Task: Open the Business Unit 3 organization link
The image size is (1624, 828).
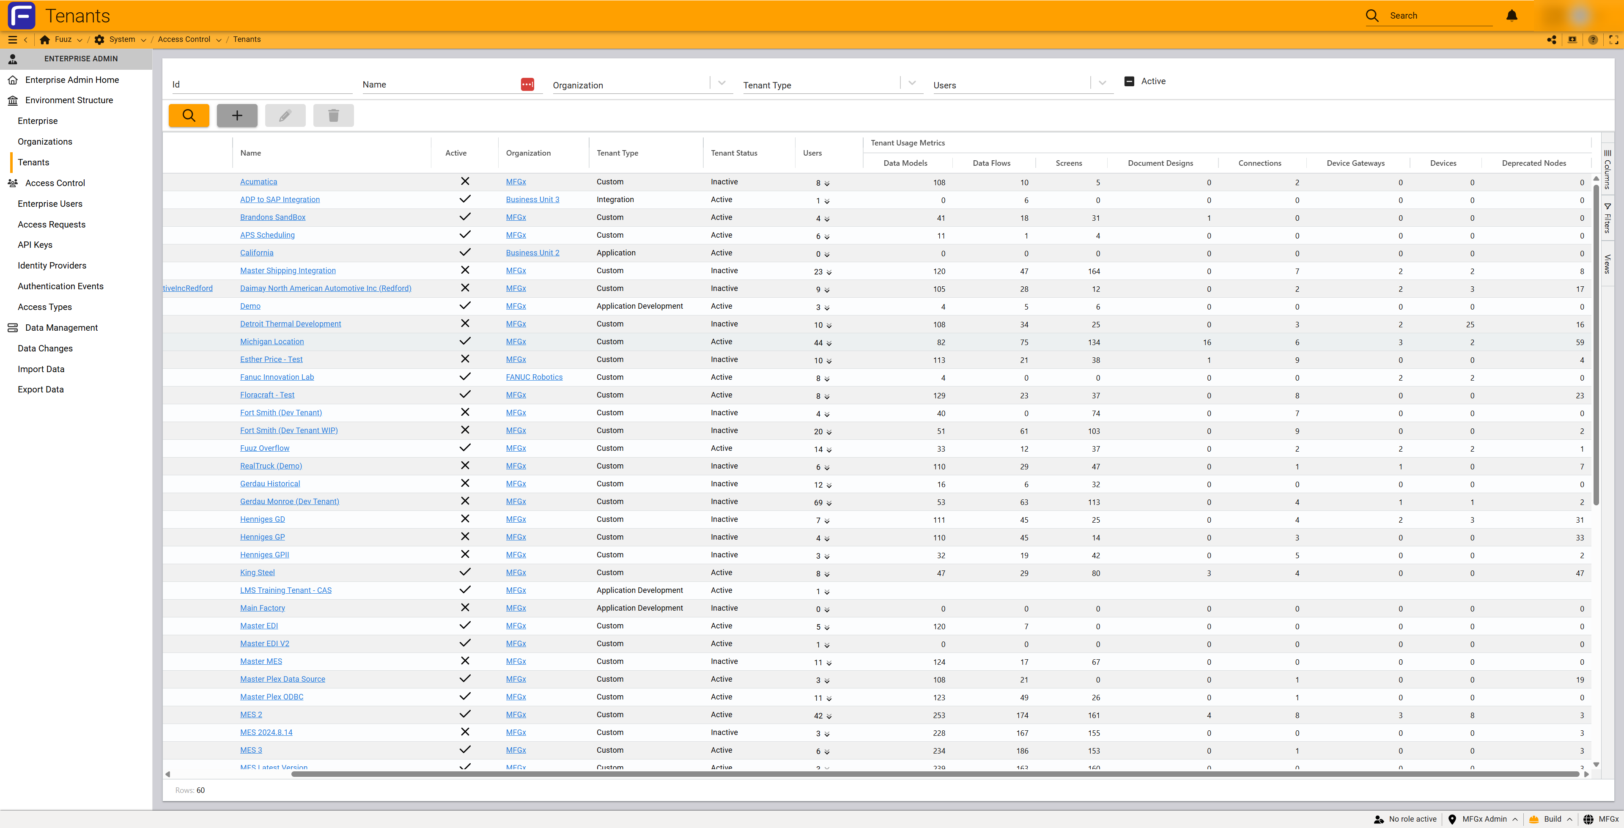Action: 533,199
